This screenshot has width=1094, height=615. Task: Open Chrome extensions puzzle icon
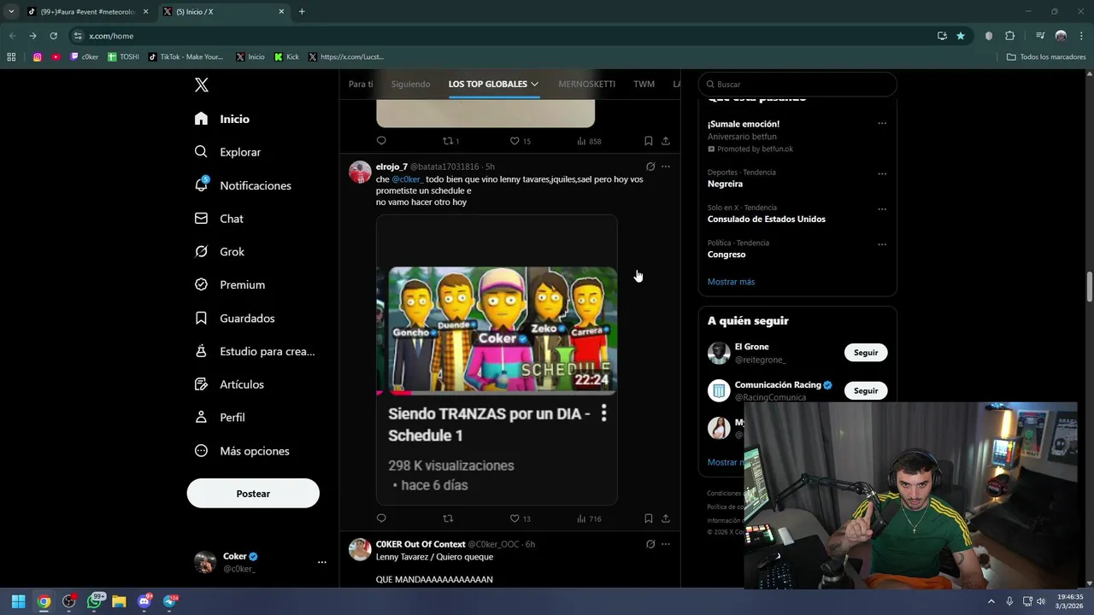click(x=1009, y=36)
